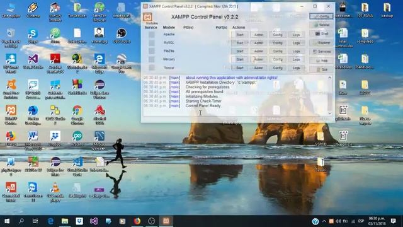Select the Dropbox desktop icon

(x=55, y=139)
